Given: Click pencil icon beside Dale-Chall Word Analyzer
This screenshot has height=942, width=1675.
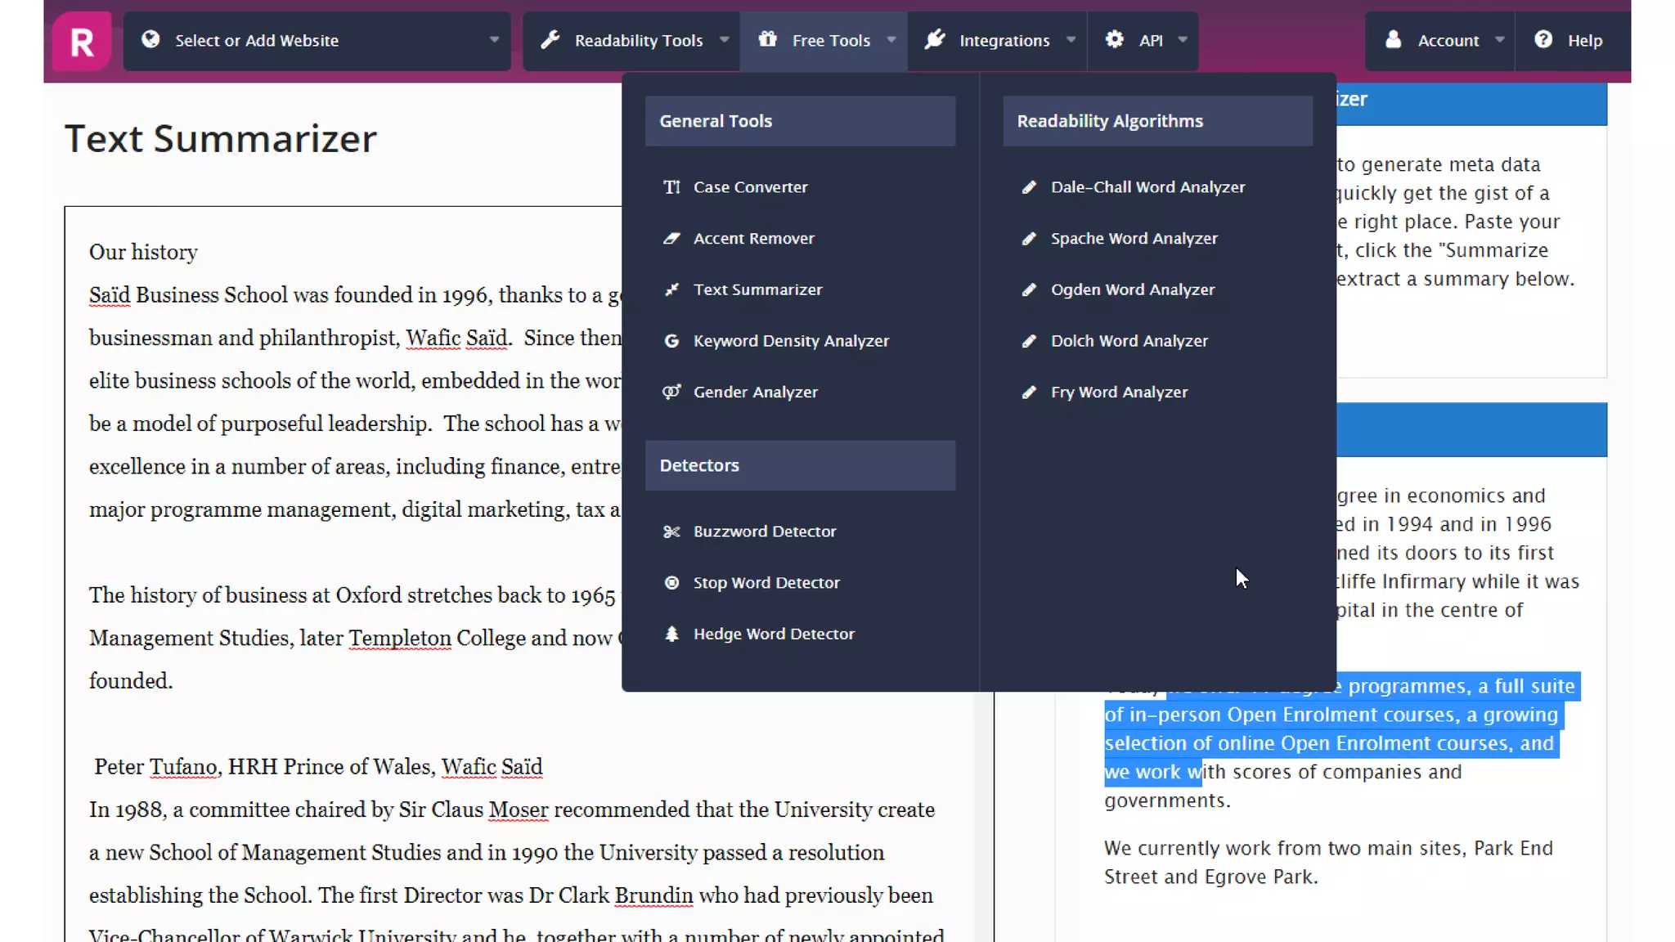Looking at the screenshot, I should tap(1029, 187).
